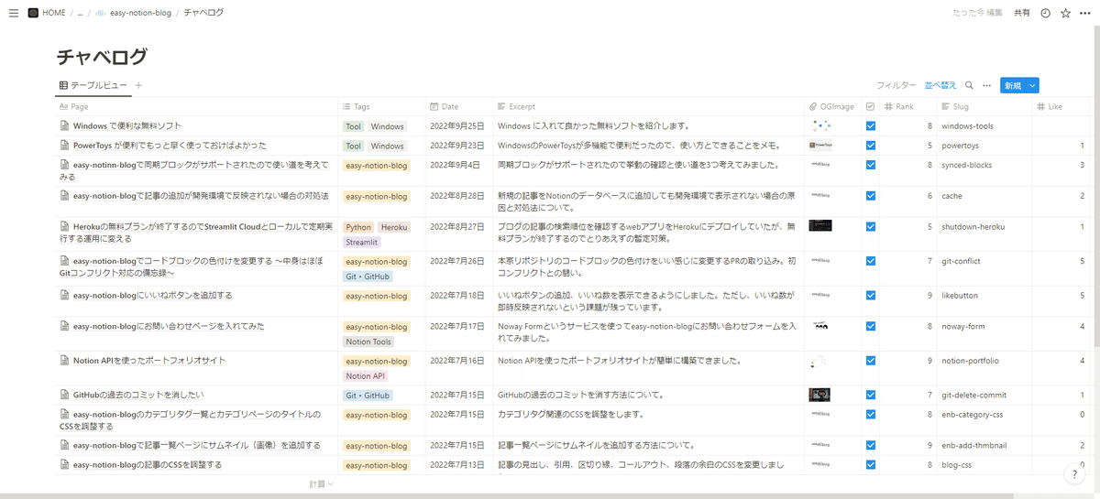
Task: Click title easy-notion-blogで記事の追加が開発環境で反映されない
Action: pyautogui.click(x=201, y=196)
